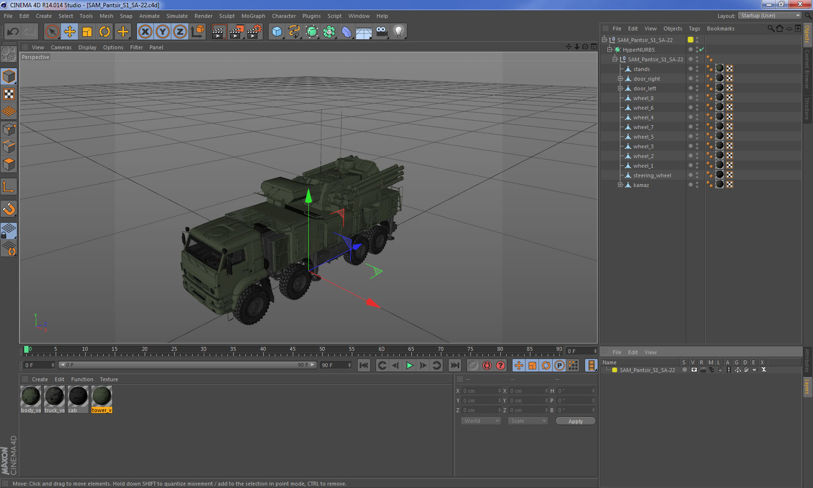This screenshot has width=813, height=488.
Task: Select the cab material swatch
Action: [x=78, y=400]
